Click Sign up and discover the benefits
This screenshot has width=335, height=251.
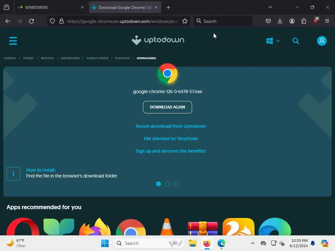pyautogui.click(x=171, y=151)
